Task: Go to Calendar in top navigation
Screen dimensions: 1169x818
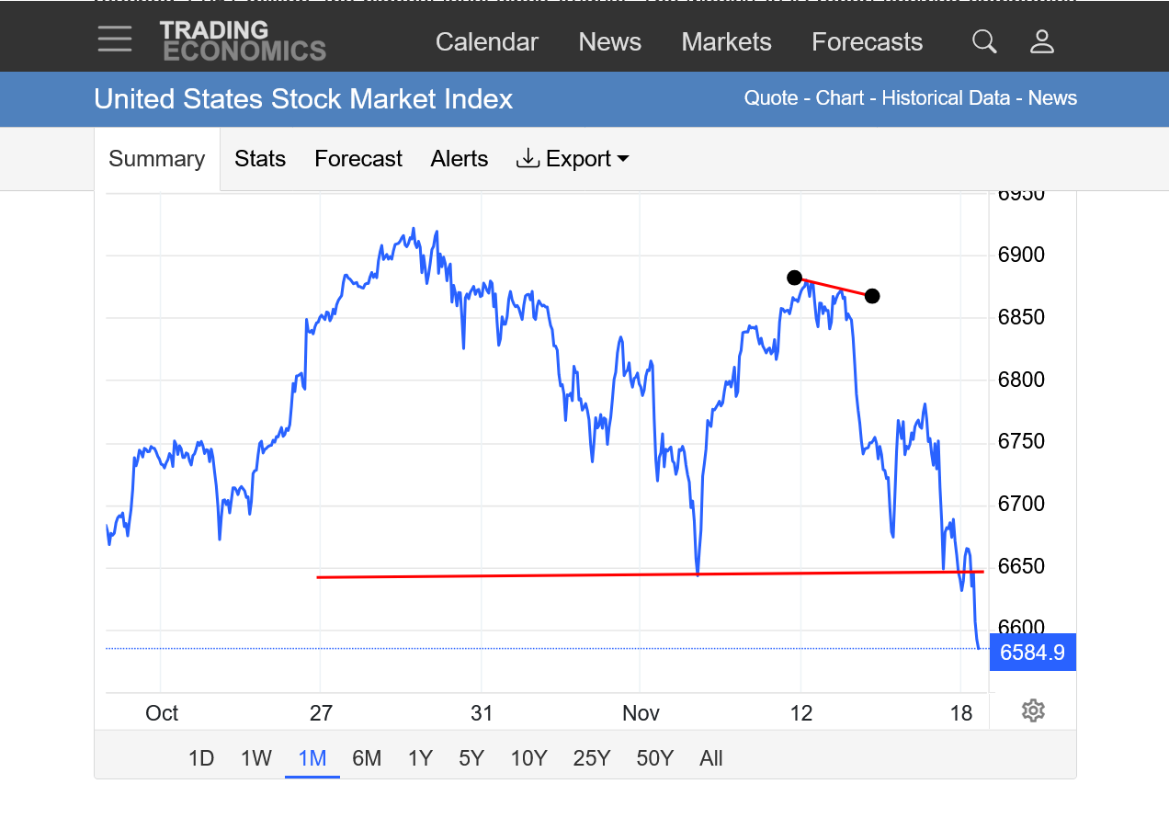Action: (487, 42)
